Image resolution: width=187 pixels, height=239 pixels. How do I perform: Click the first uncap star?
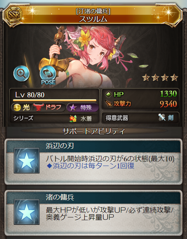click(x=146, y=77)
